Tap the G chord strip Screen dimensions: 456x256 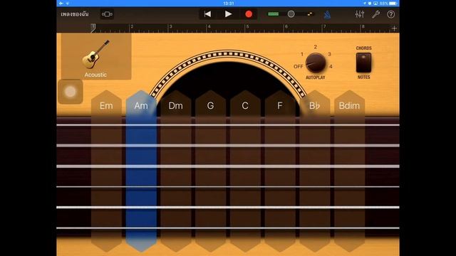210,171
